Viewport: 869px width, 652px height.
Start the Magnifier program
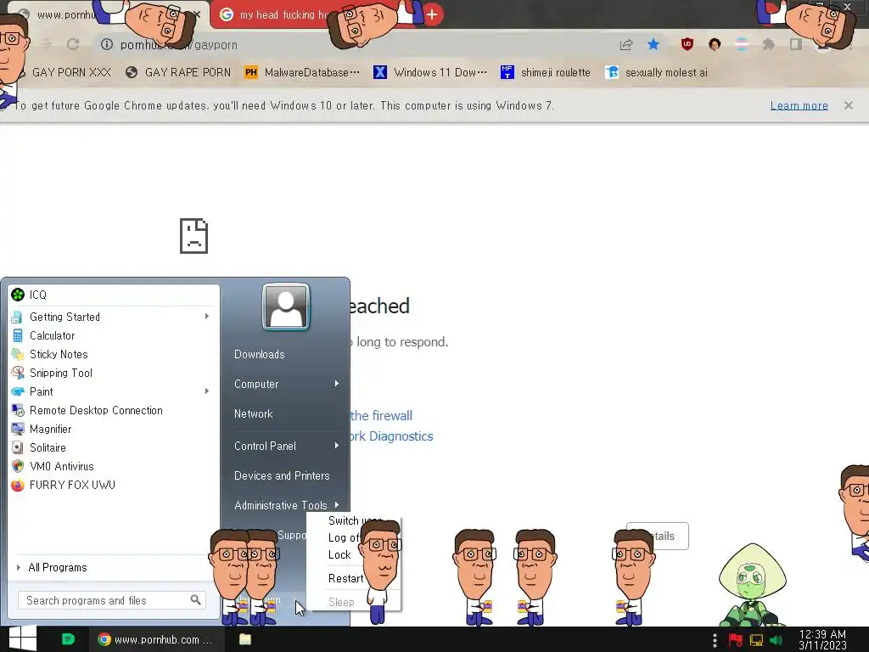[x=114, y=429]
